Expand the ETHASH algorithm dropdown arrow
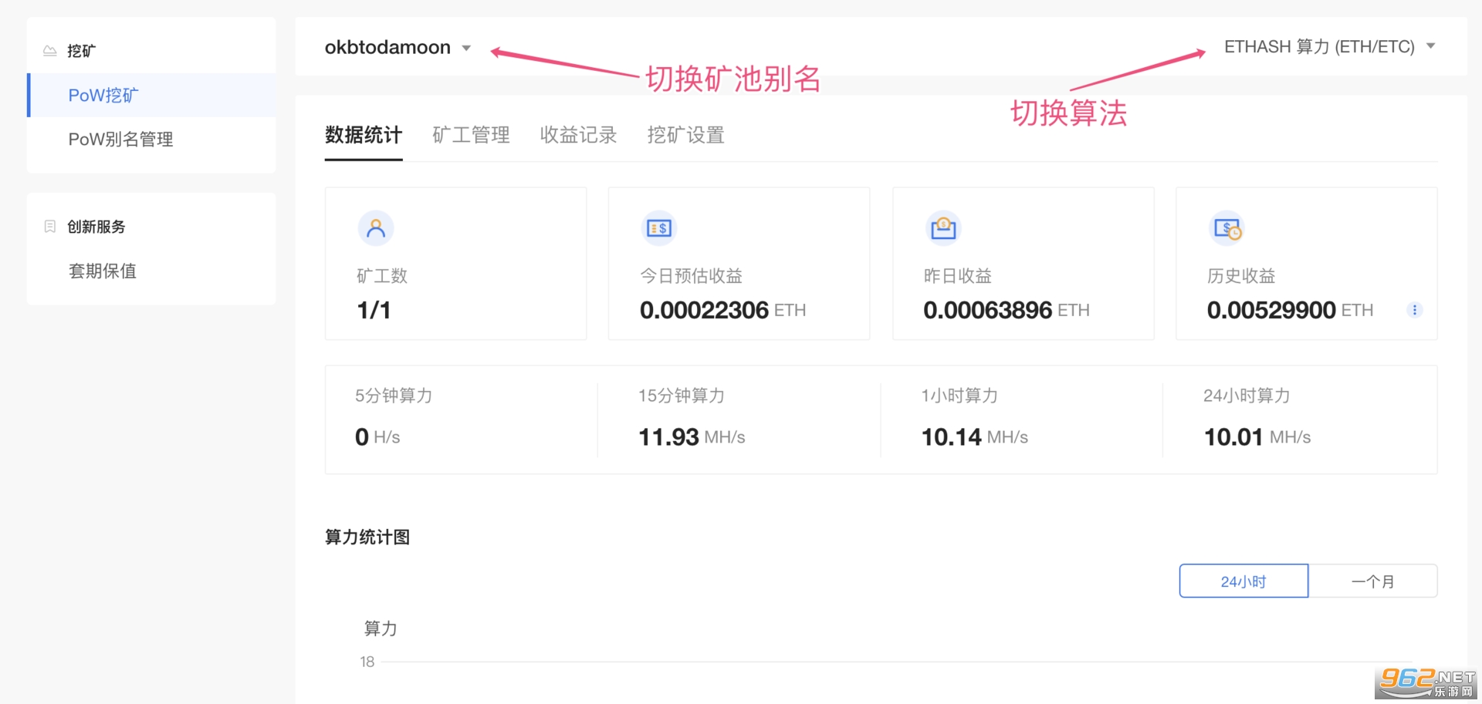The height and width of the screenshot is (704, 1482). pyautogui.click(x=1430, y=46)
